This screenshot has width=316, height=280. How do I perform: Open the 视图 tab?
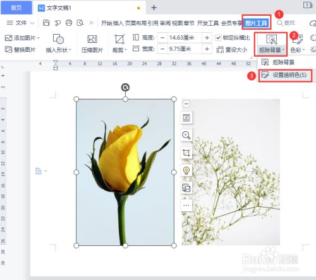[177, 23]
